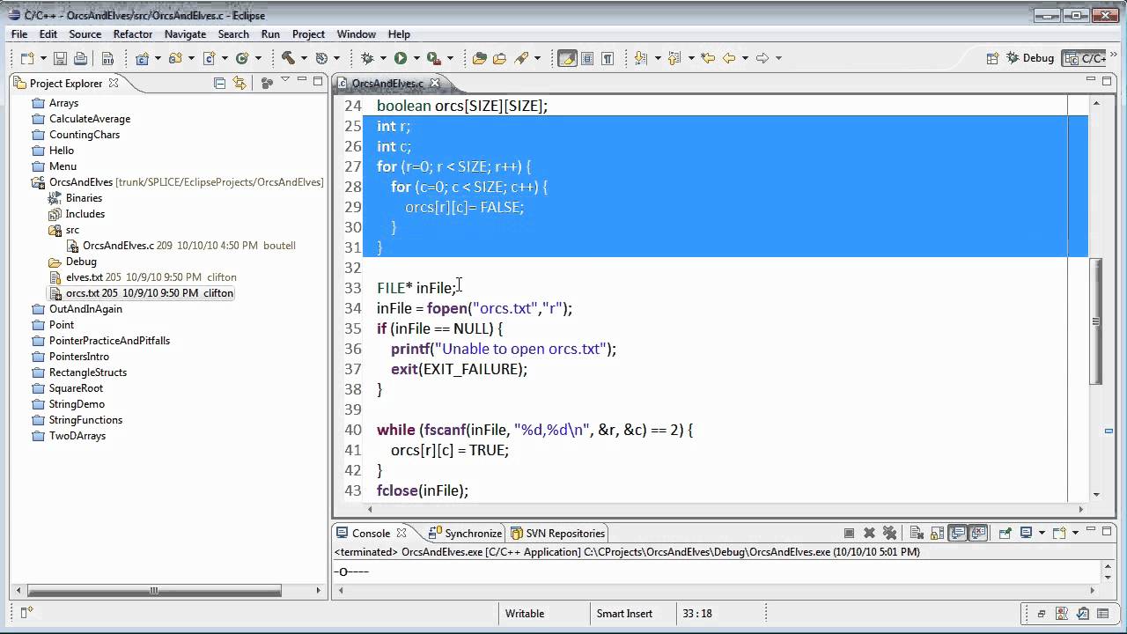Click the Last Edit Location icon
The width and height of the screenshot is (1127, 634).
point(708,58)
